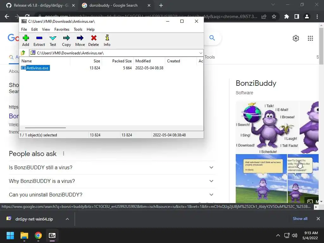Viewport: 324px width, 243px height.
Task: Open Chrome from the taskbar
Action: (x=38, y=235)
